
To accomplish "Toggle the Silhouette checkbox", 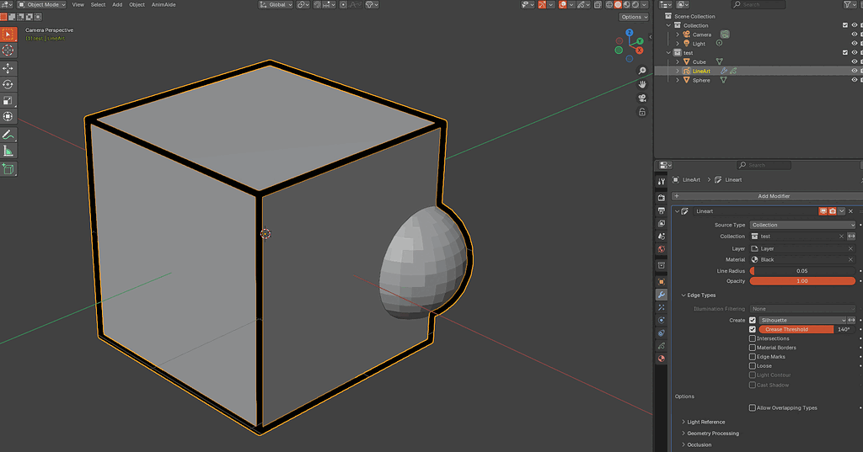I will click(x=753, y=320).
